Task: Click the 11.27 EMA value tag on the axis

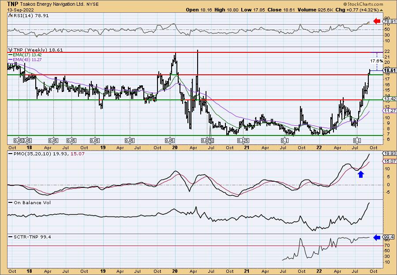Action: point(390,110)
